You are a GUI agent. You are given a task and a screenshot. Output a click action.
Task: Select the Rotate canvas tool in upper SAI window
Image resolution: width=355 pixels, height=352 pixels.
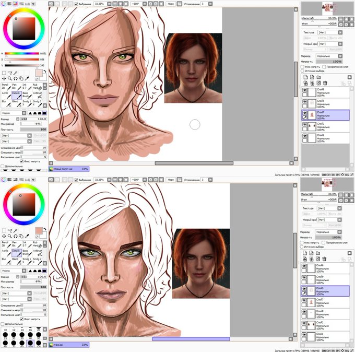[15, 78]
